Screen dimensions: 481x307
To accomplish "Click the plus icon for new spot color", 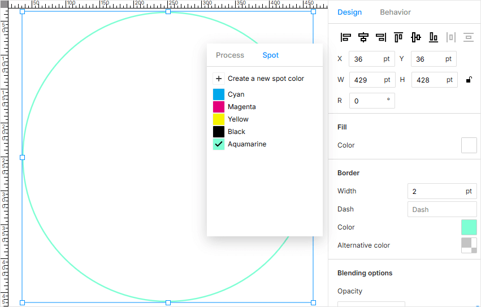I will (x=219, y=79).
